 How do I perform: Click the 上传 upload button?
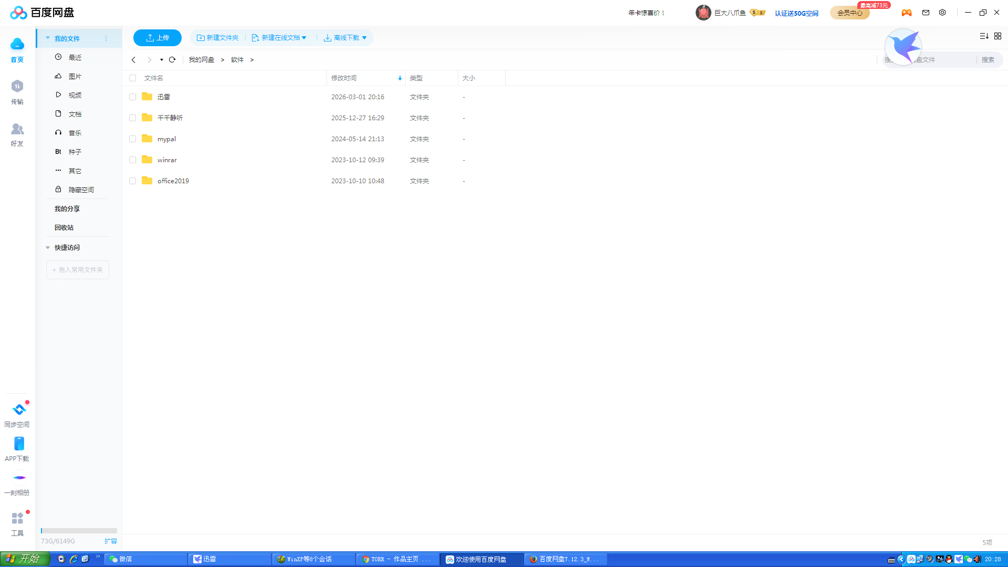coord(157,38)
